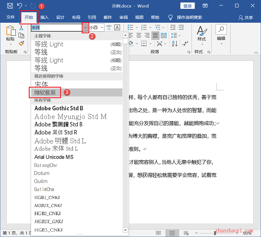This screenshot has width=261, height=237.
Task: Toggle justified alignment
Action: click(155, 35)
